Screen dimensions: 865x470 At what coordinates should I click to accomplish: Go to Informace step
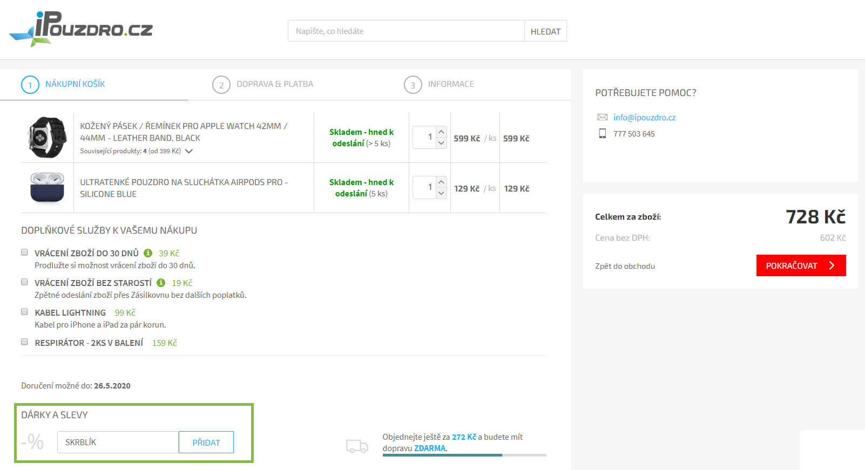451,84
